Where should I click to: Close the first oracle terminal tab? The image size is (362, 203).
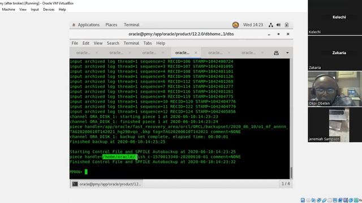click(x=97, y=52)
